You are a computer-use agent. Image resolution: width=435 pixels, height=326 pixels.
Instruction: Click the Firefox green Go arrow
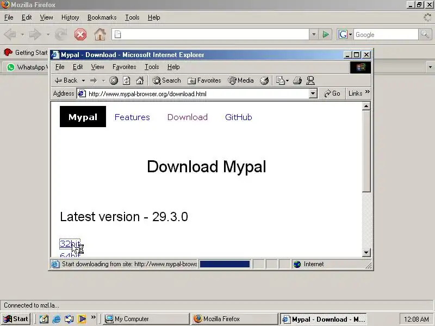tap(326, 35)
